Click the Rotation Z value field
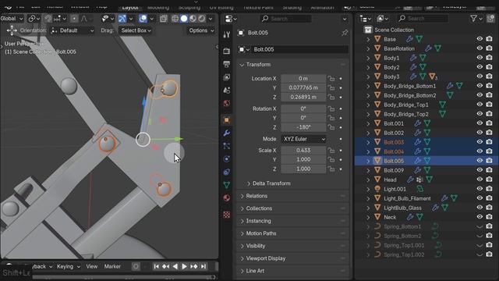Screen dimensions: 499x281 (x=303, y=127)
